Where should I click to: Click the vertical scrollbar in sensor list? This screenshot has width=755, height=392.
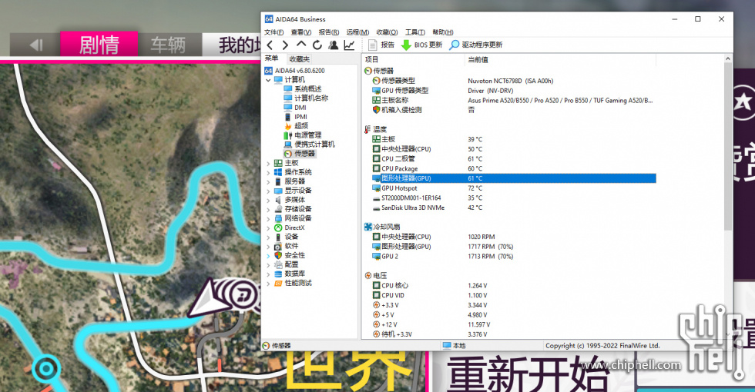(x=728, y=147)
